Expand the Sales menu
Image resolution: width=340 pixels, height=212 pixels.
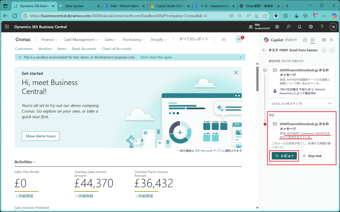pyautogui.click(x=111, y=40)
